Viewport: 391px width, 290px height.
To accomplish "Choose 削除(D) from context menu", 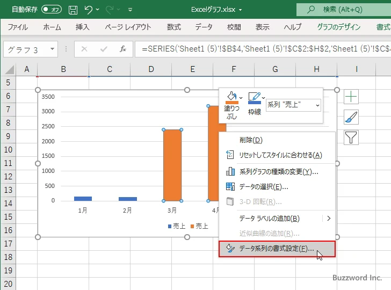I will pos(277,140).
